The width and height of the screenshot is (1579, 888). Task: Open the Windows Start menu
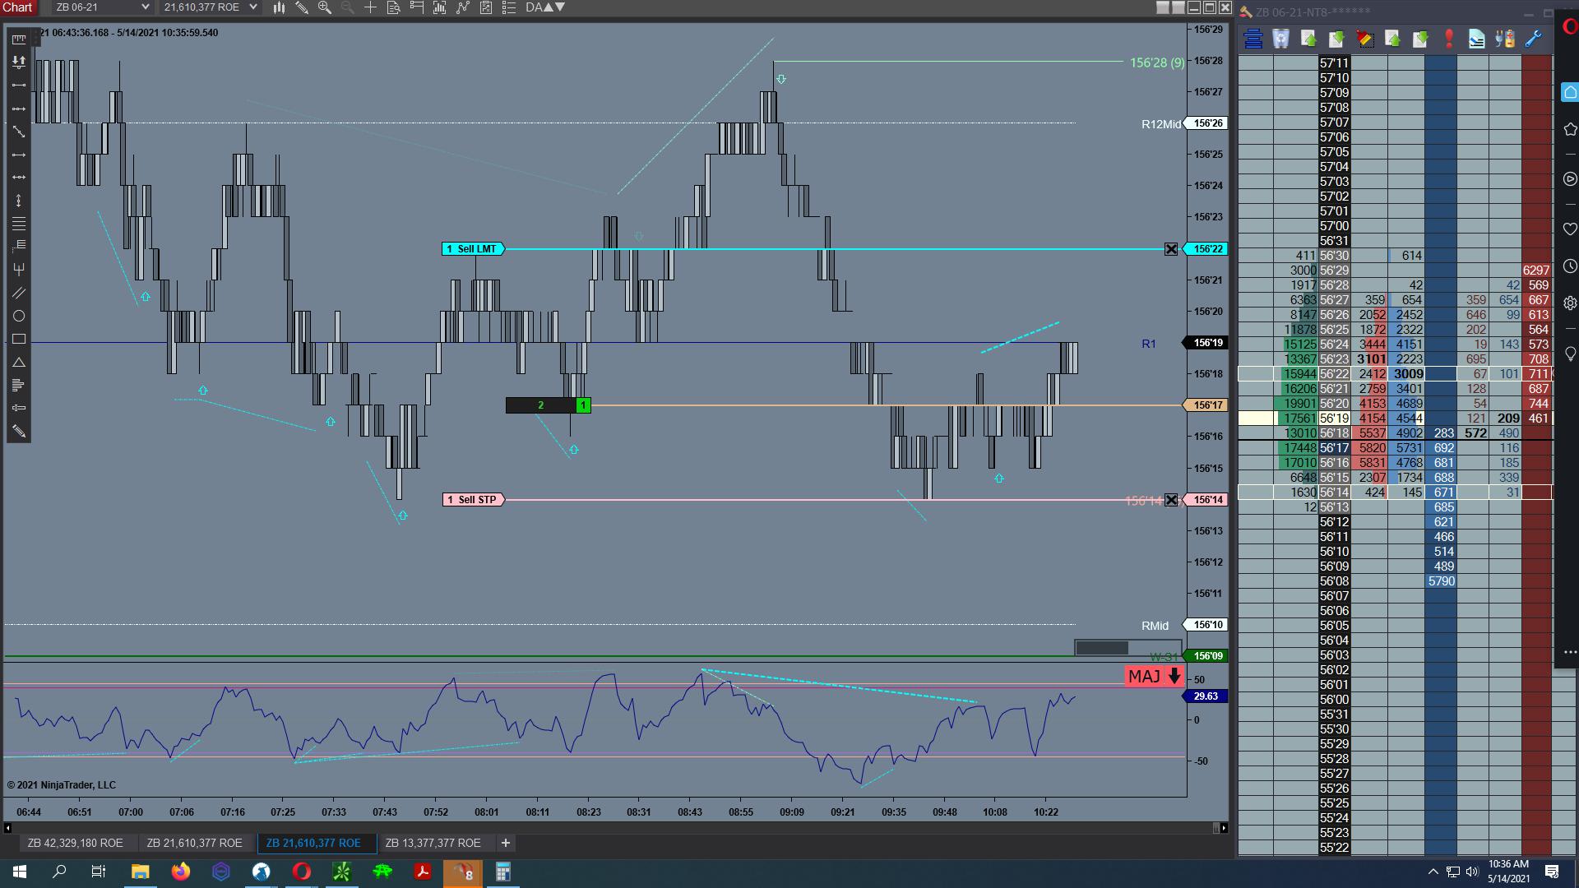[x=20, y=872]
